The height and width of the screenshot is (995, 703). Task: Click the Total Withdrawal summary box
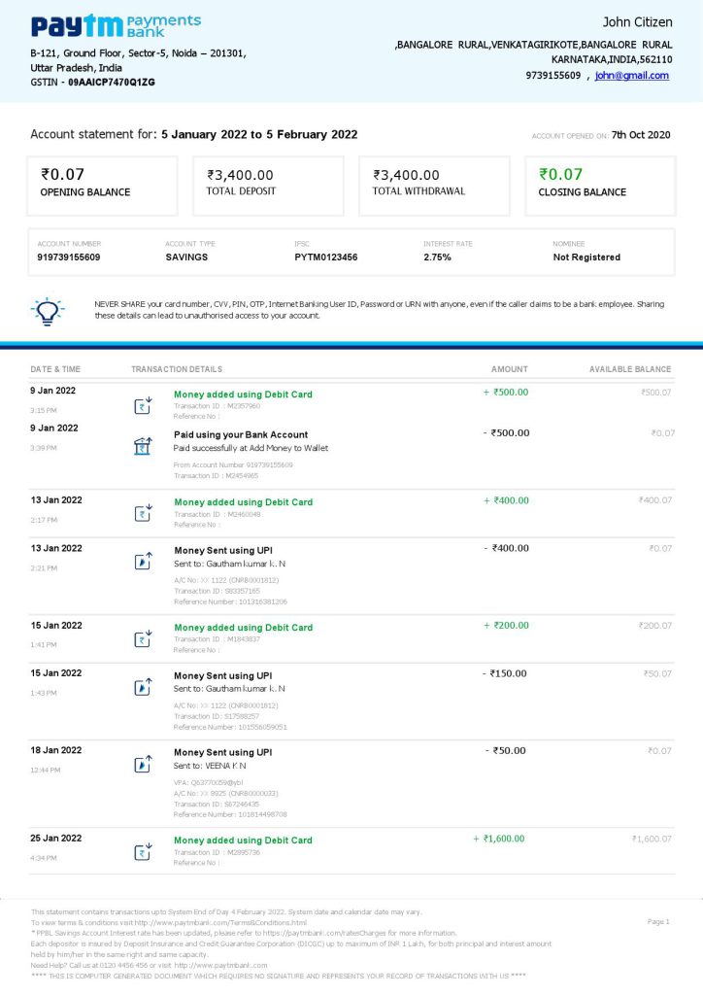pyautogui.click(x=433, y=185)
